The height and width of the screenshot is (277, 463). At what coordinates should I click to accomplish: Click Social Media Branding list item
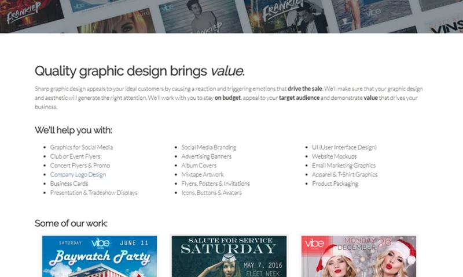(x=208, y=147)
